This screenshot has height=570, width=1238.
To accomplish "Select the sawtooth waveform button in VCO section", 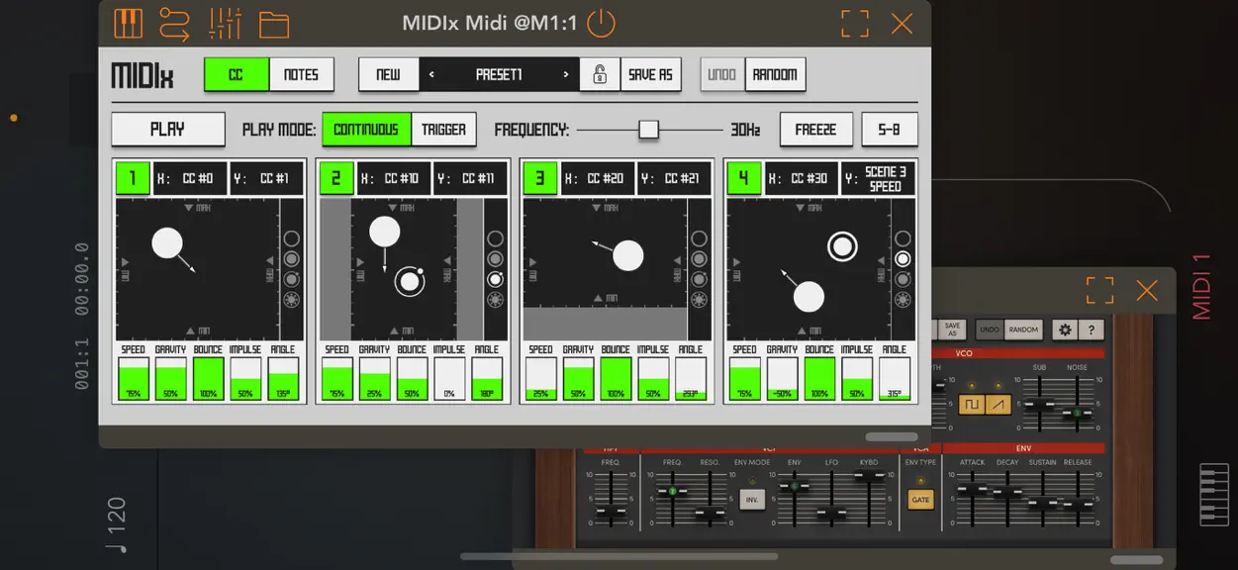I will click(x=999, y=405).
